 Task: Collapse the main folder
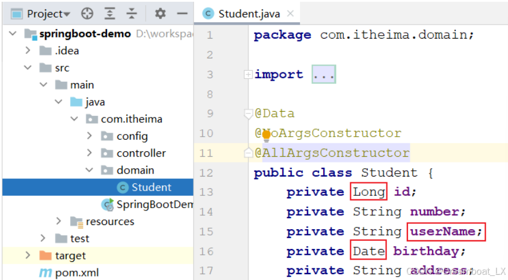click(43, 85)
